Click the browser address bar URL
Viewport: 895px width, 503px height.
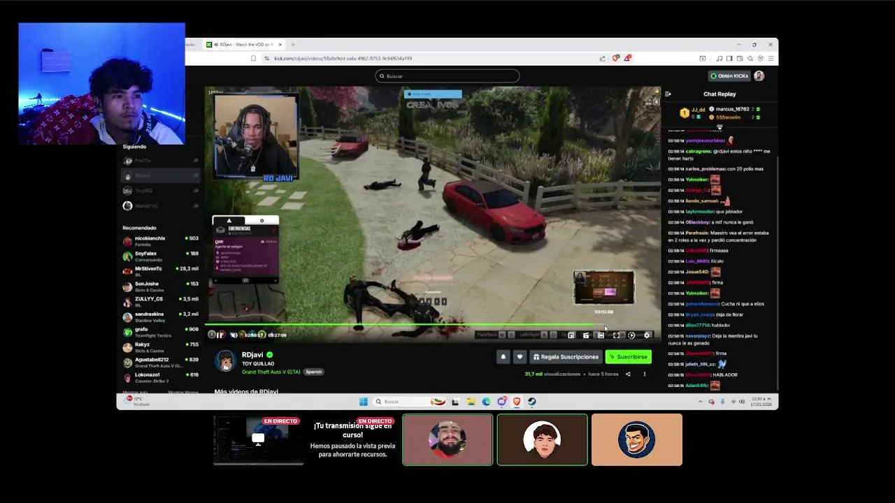pos(343,59)
